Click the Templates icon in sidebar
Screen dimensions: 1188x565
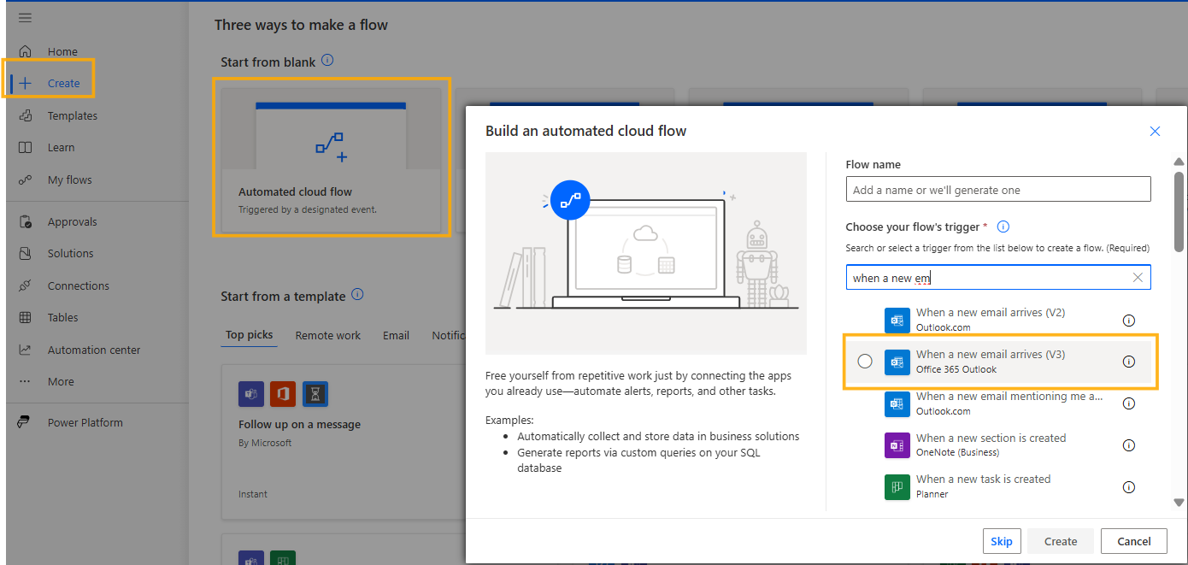pos(26,115)
